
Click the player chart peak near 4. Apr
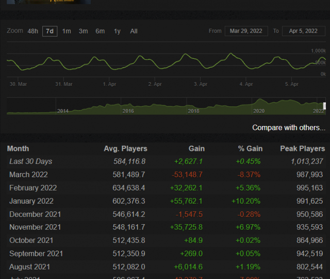point(230,54)
